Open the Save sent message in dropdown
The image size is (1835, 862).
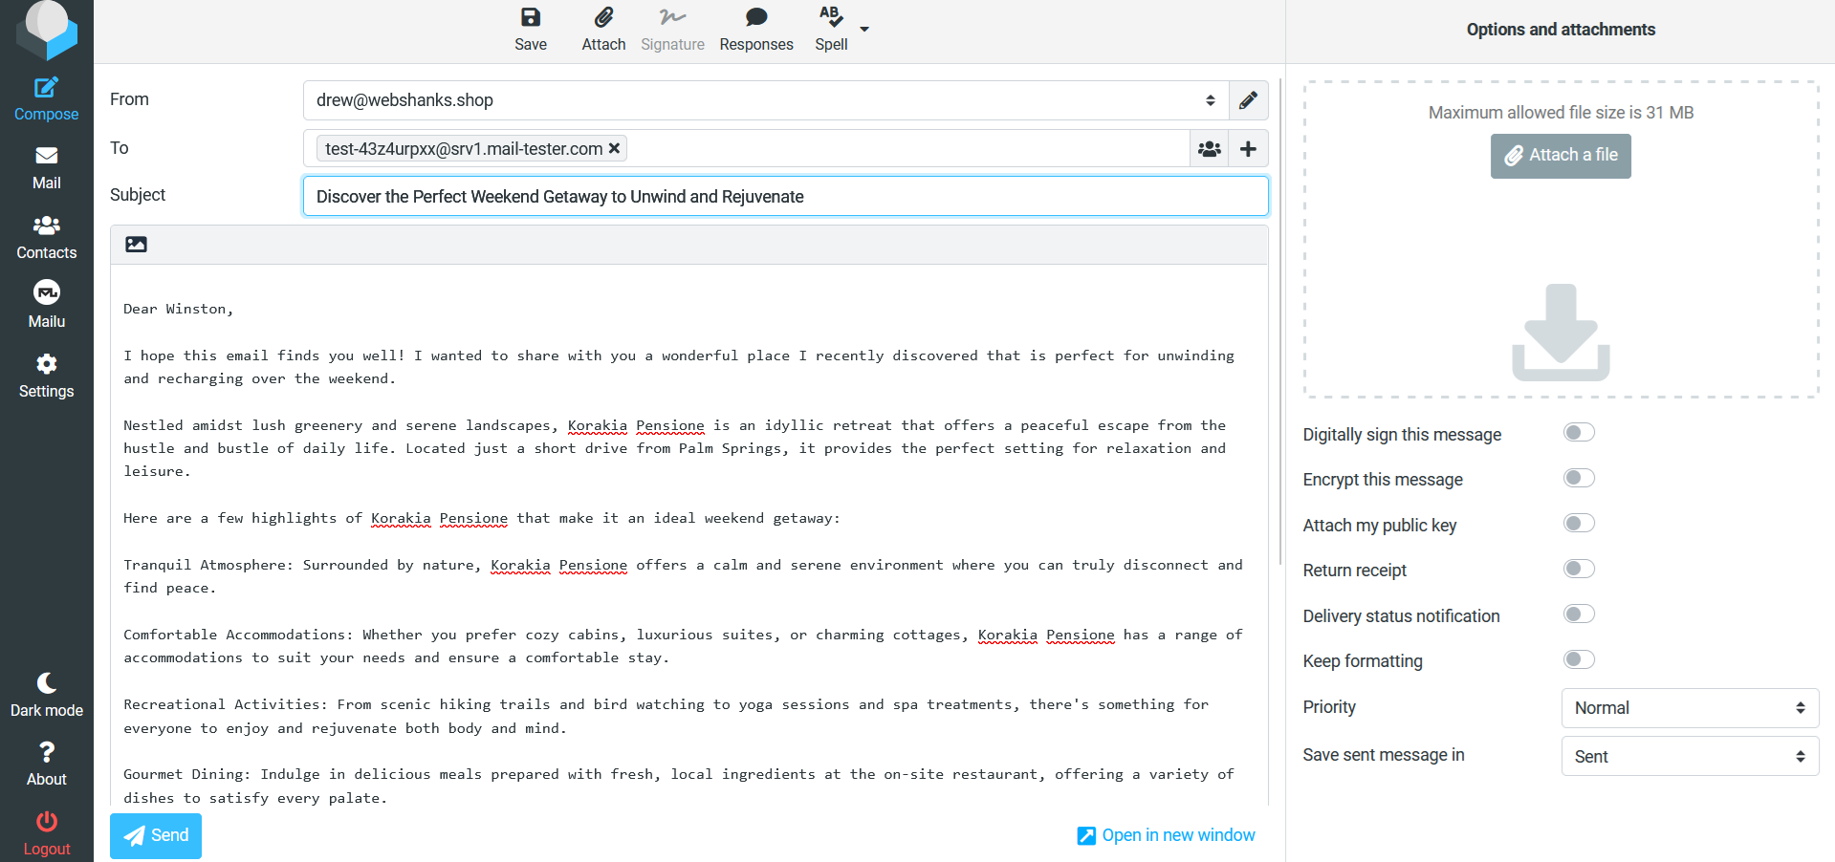[1690, 756]
